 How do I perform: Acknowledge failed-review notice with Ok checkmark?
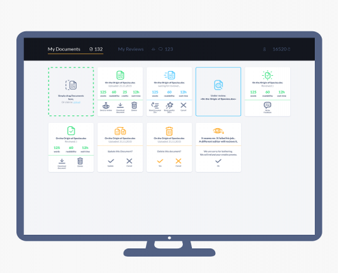click(x=219, y=162)
